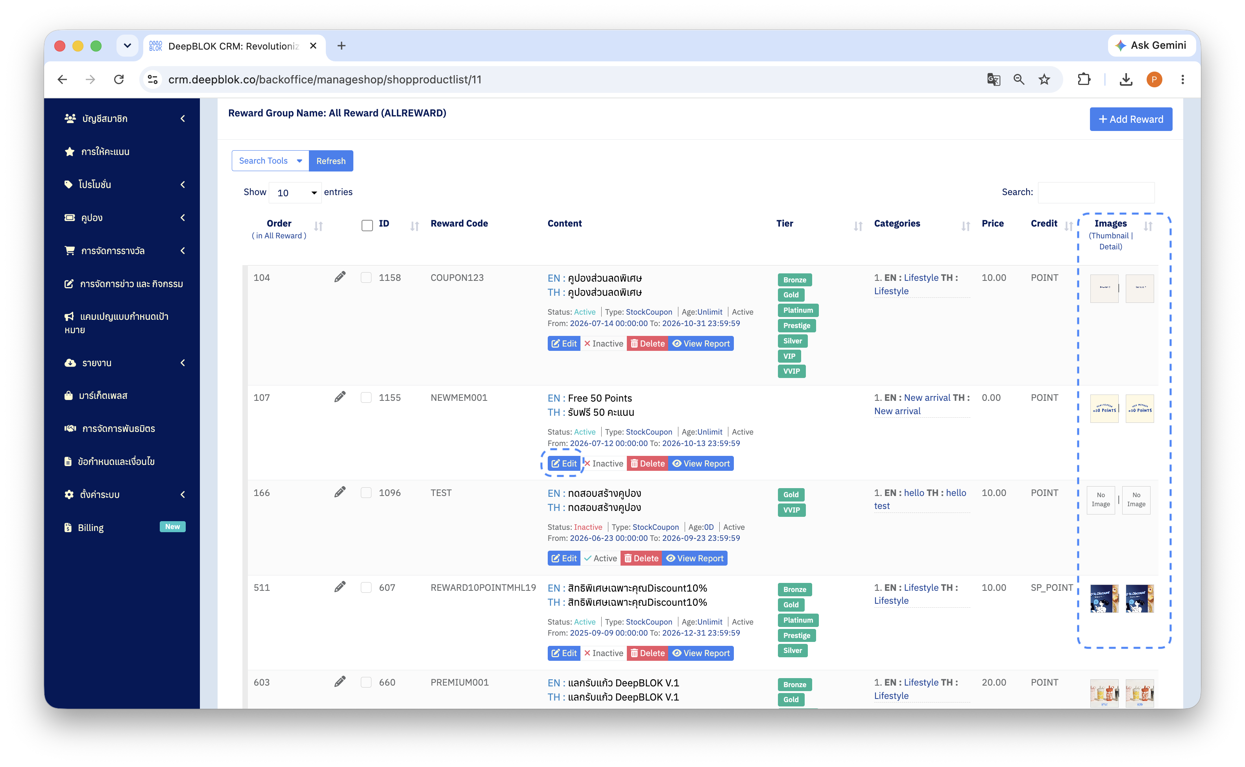
Task: Tick the checkbox for ID 660
Action: 366,682
